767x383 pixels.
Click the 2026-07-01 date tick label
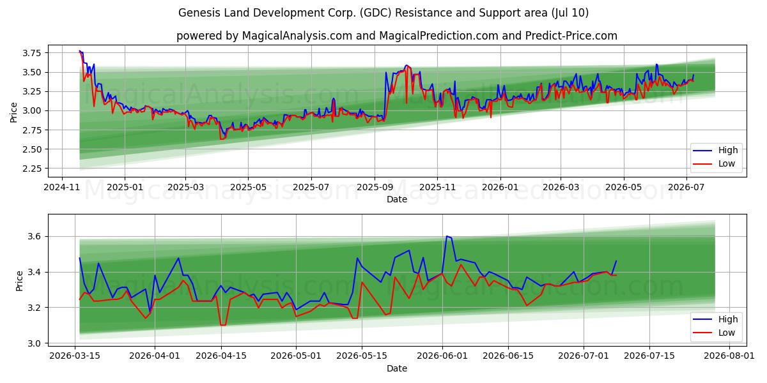584,357
